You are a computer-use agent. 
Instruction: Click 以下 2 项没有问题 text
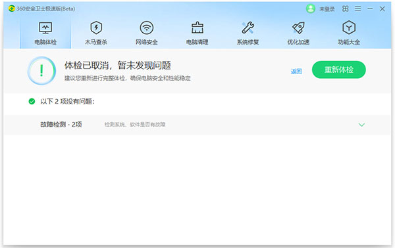tap(67, 102)
